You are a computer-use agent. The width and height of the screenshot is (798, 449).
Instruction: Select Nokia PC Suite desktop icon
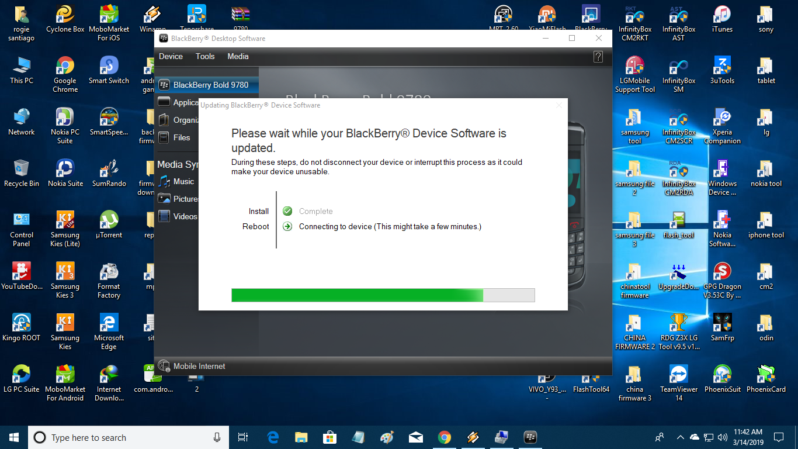tap(65, 126)
